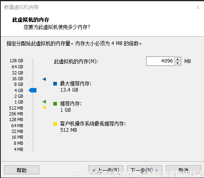Continue with the 下一步(N) button
The height and width of the screenshot is (178, 204).
[x=145, y=170]
